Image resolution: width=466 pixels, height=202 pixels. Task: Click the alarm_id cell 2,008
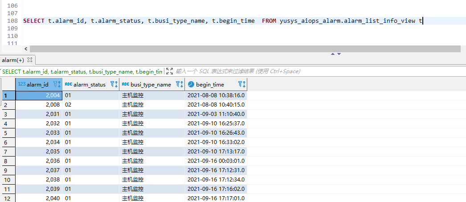point(39,105)
